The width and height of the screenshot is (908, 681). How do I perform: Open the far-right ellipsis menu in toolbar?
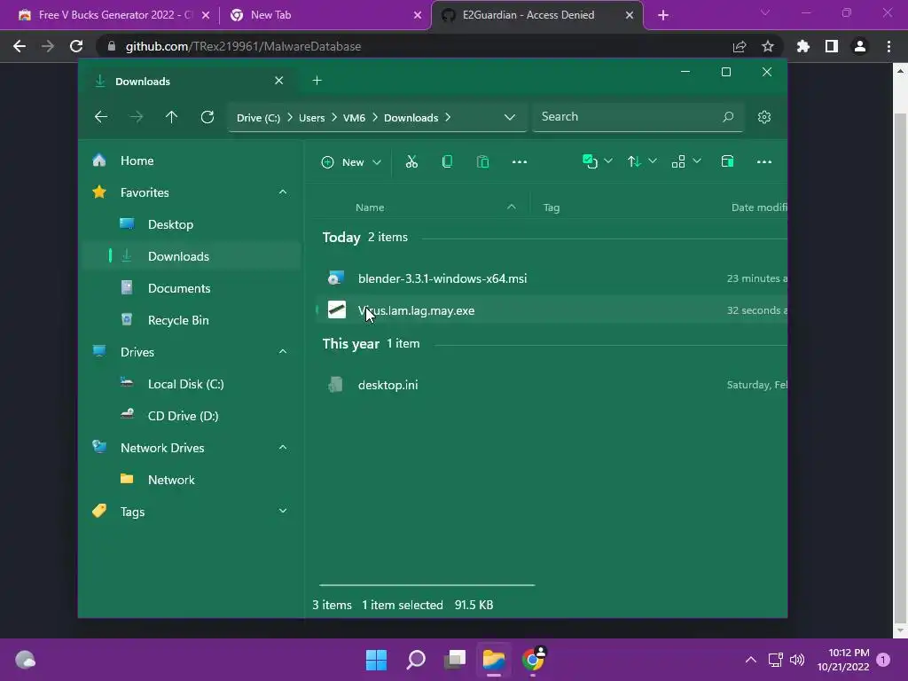pos(763,162)
